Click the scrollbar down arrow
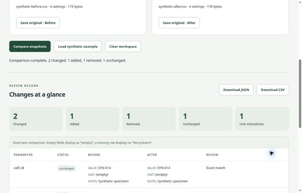This screenshot has height=193, width=302. point(300,191)
